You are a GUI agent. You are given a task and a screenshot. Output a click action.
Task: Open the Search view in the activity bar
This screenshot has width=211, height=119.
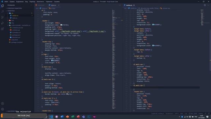pyautogui.click(x=2, y=12)
